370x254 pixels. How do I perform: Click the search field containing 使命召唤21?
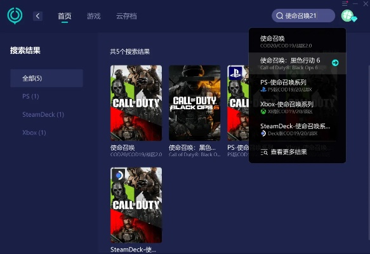303,16
